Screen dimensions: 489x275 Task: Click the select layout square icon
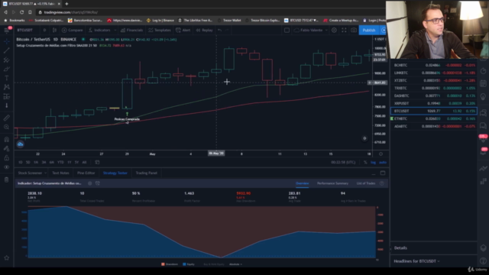pyautogui.click(x=287, y=31)
